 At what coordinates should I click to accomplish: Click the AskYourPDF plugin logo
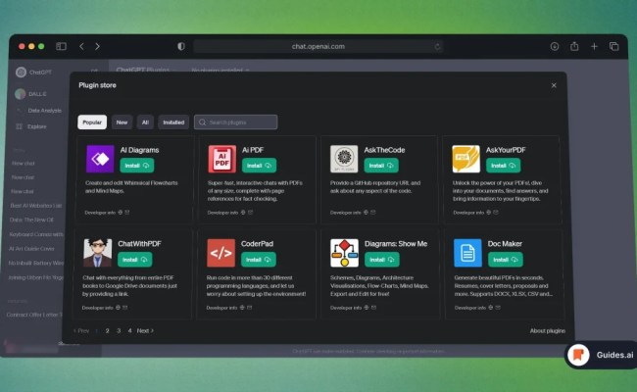click(x=465, y=159)
